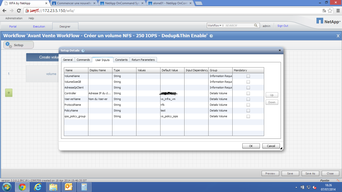Open the Workflow search scope dropdown

[215, 25]
